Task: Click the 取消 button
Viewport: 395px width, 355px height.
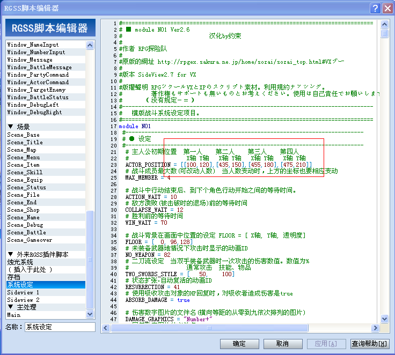Action: [283, 344]
